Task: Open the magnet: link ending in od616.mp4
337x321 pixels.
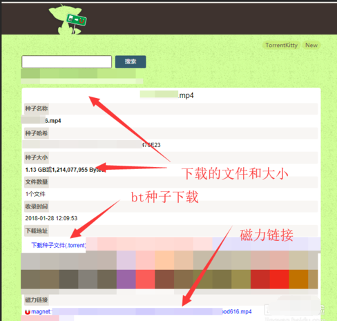Action: (x=142, y=312)
